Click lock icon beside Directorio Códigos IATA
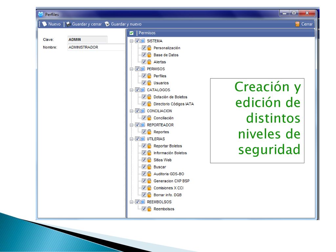Screen dimensions: 336x252 149,104
